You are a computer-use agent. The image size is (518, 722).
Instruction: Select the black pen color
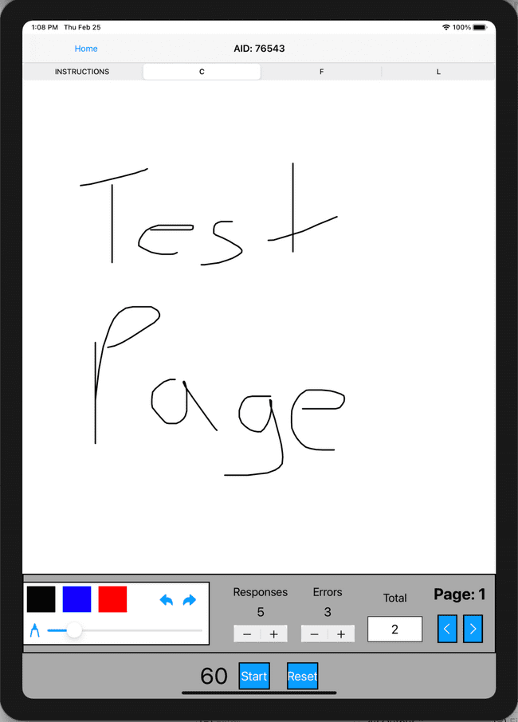(x=41, y=599)
